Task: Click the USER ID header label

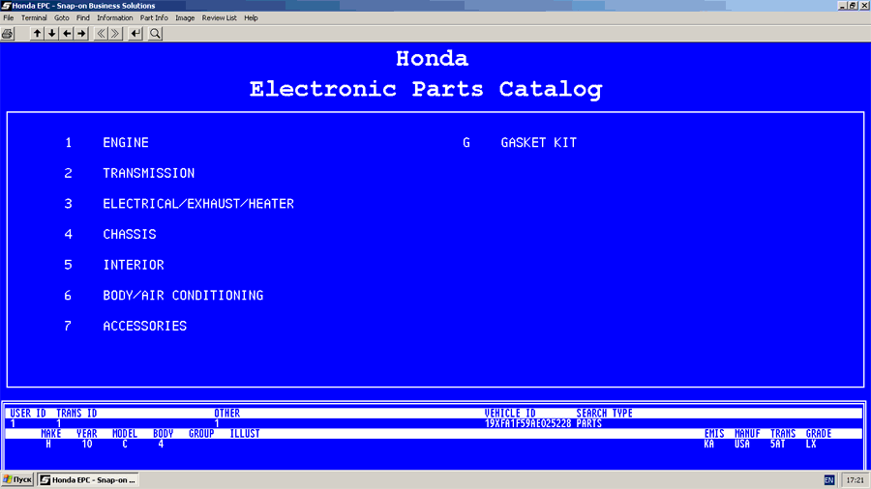Action: click(28, 414)
